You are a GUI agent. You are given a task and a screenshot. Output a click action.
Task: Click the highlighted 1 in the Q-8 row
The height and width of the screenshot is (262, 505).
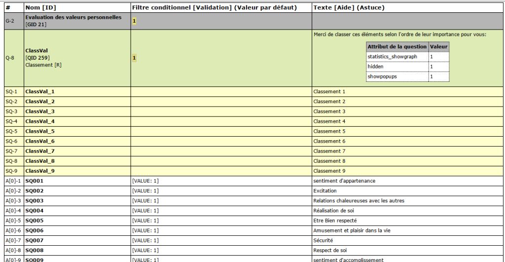coord(134,58)
